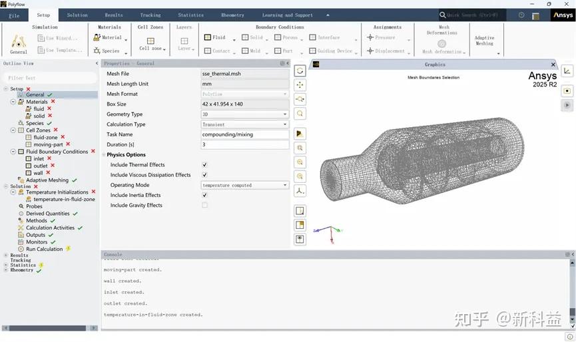Close the Graphics panel
The image size is (576, 342).
(553, 65)
